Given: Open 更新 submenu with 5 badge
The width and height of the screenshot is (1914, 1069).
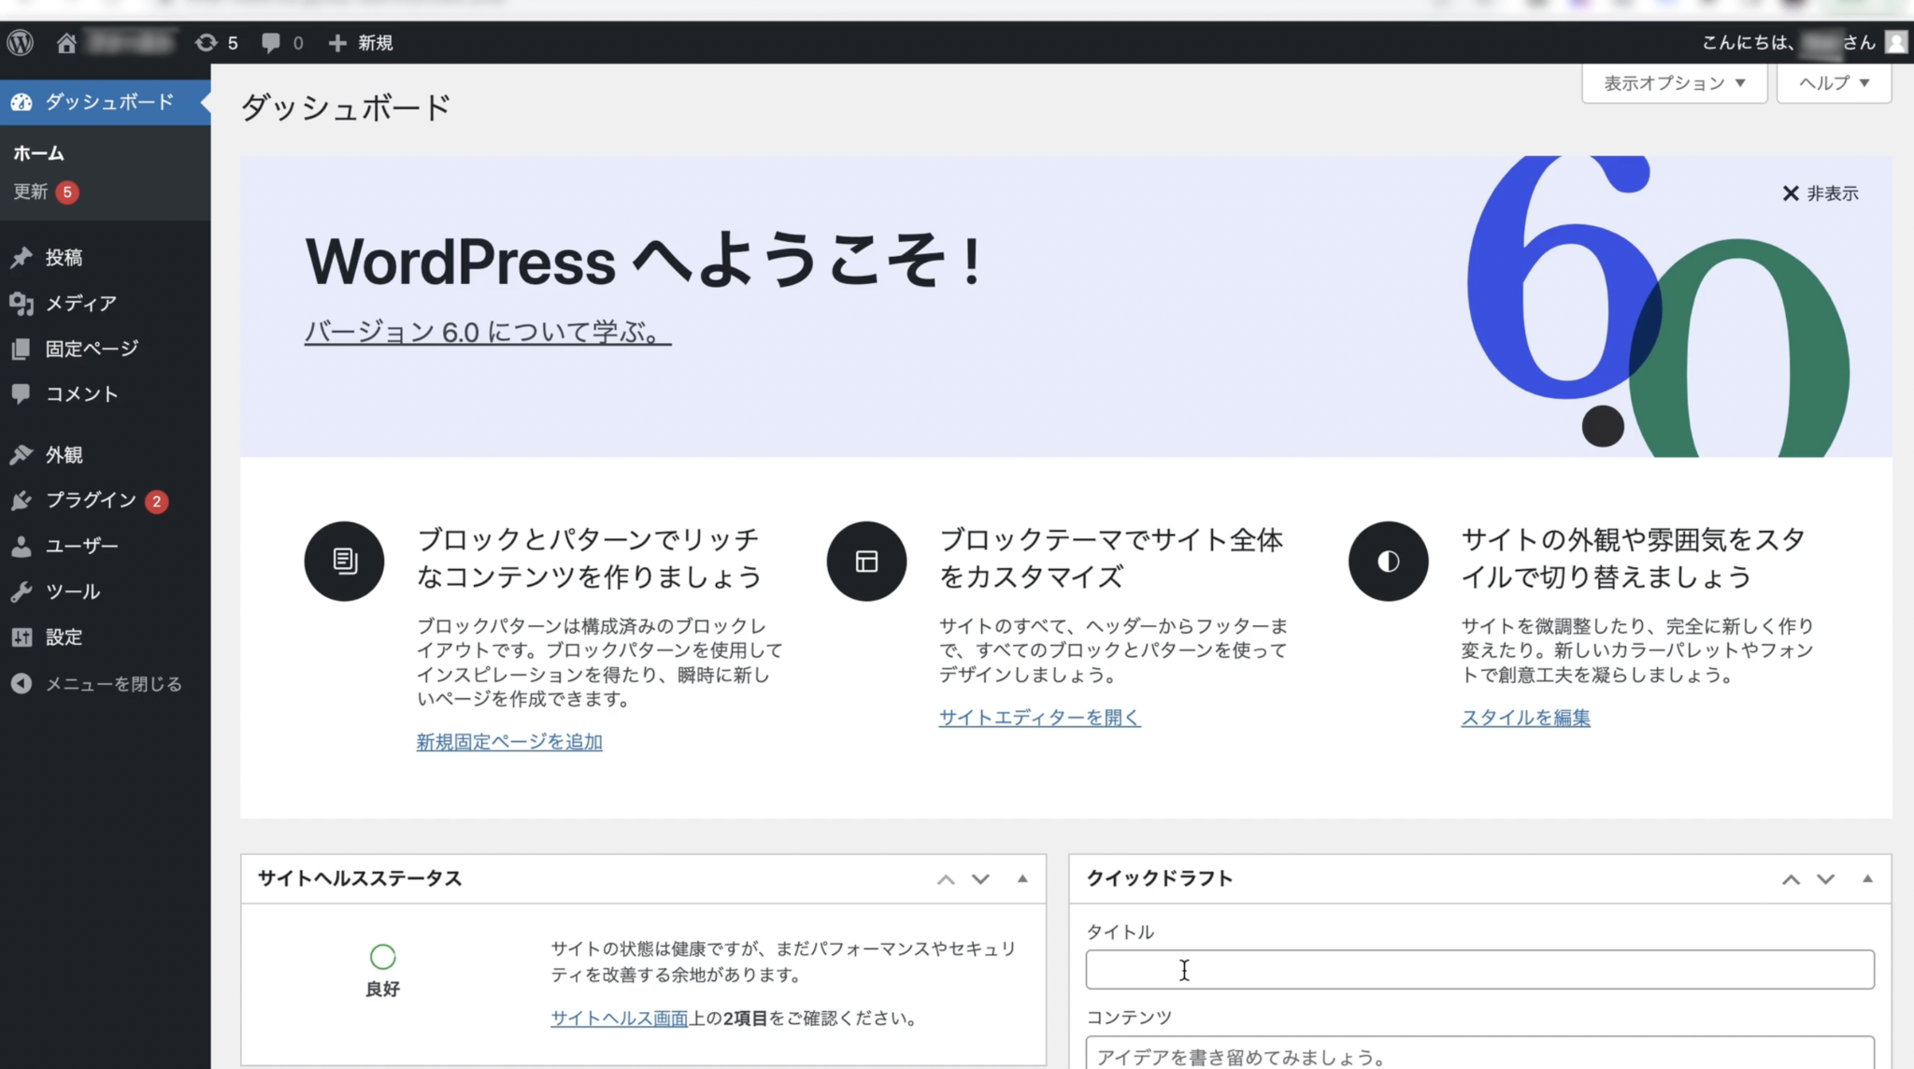Looking at the screenshot, I should (x=46, y=192).
